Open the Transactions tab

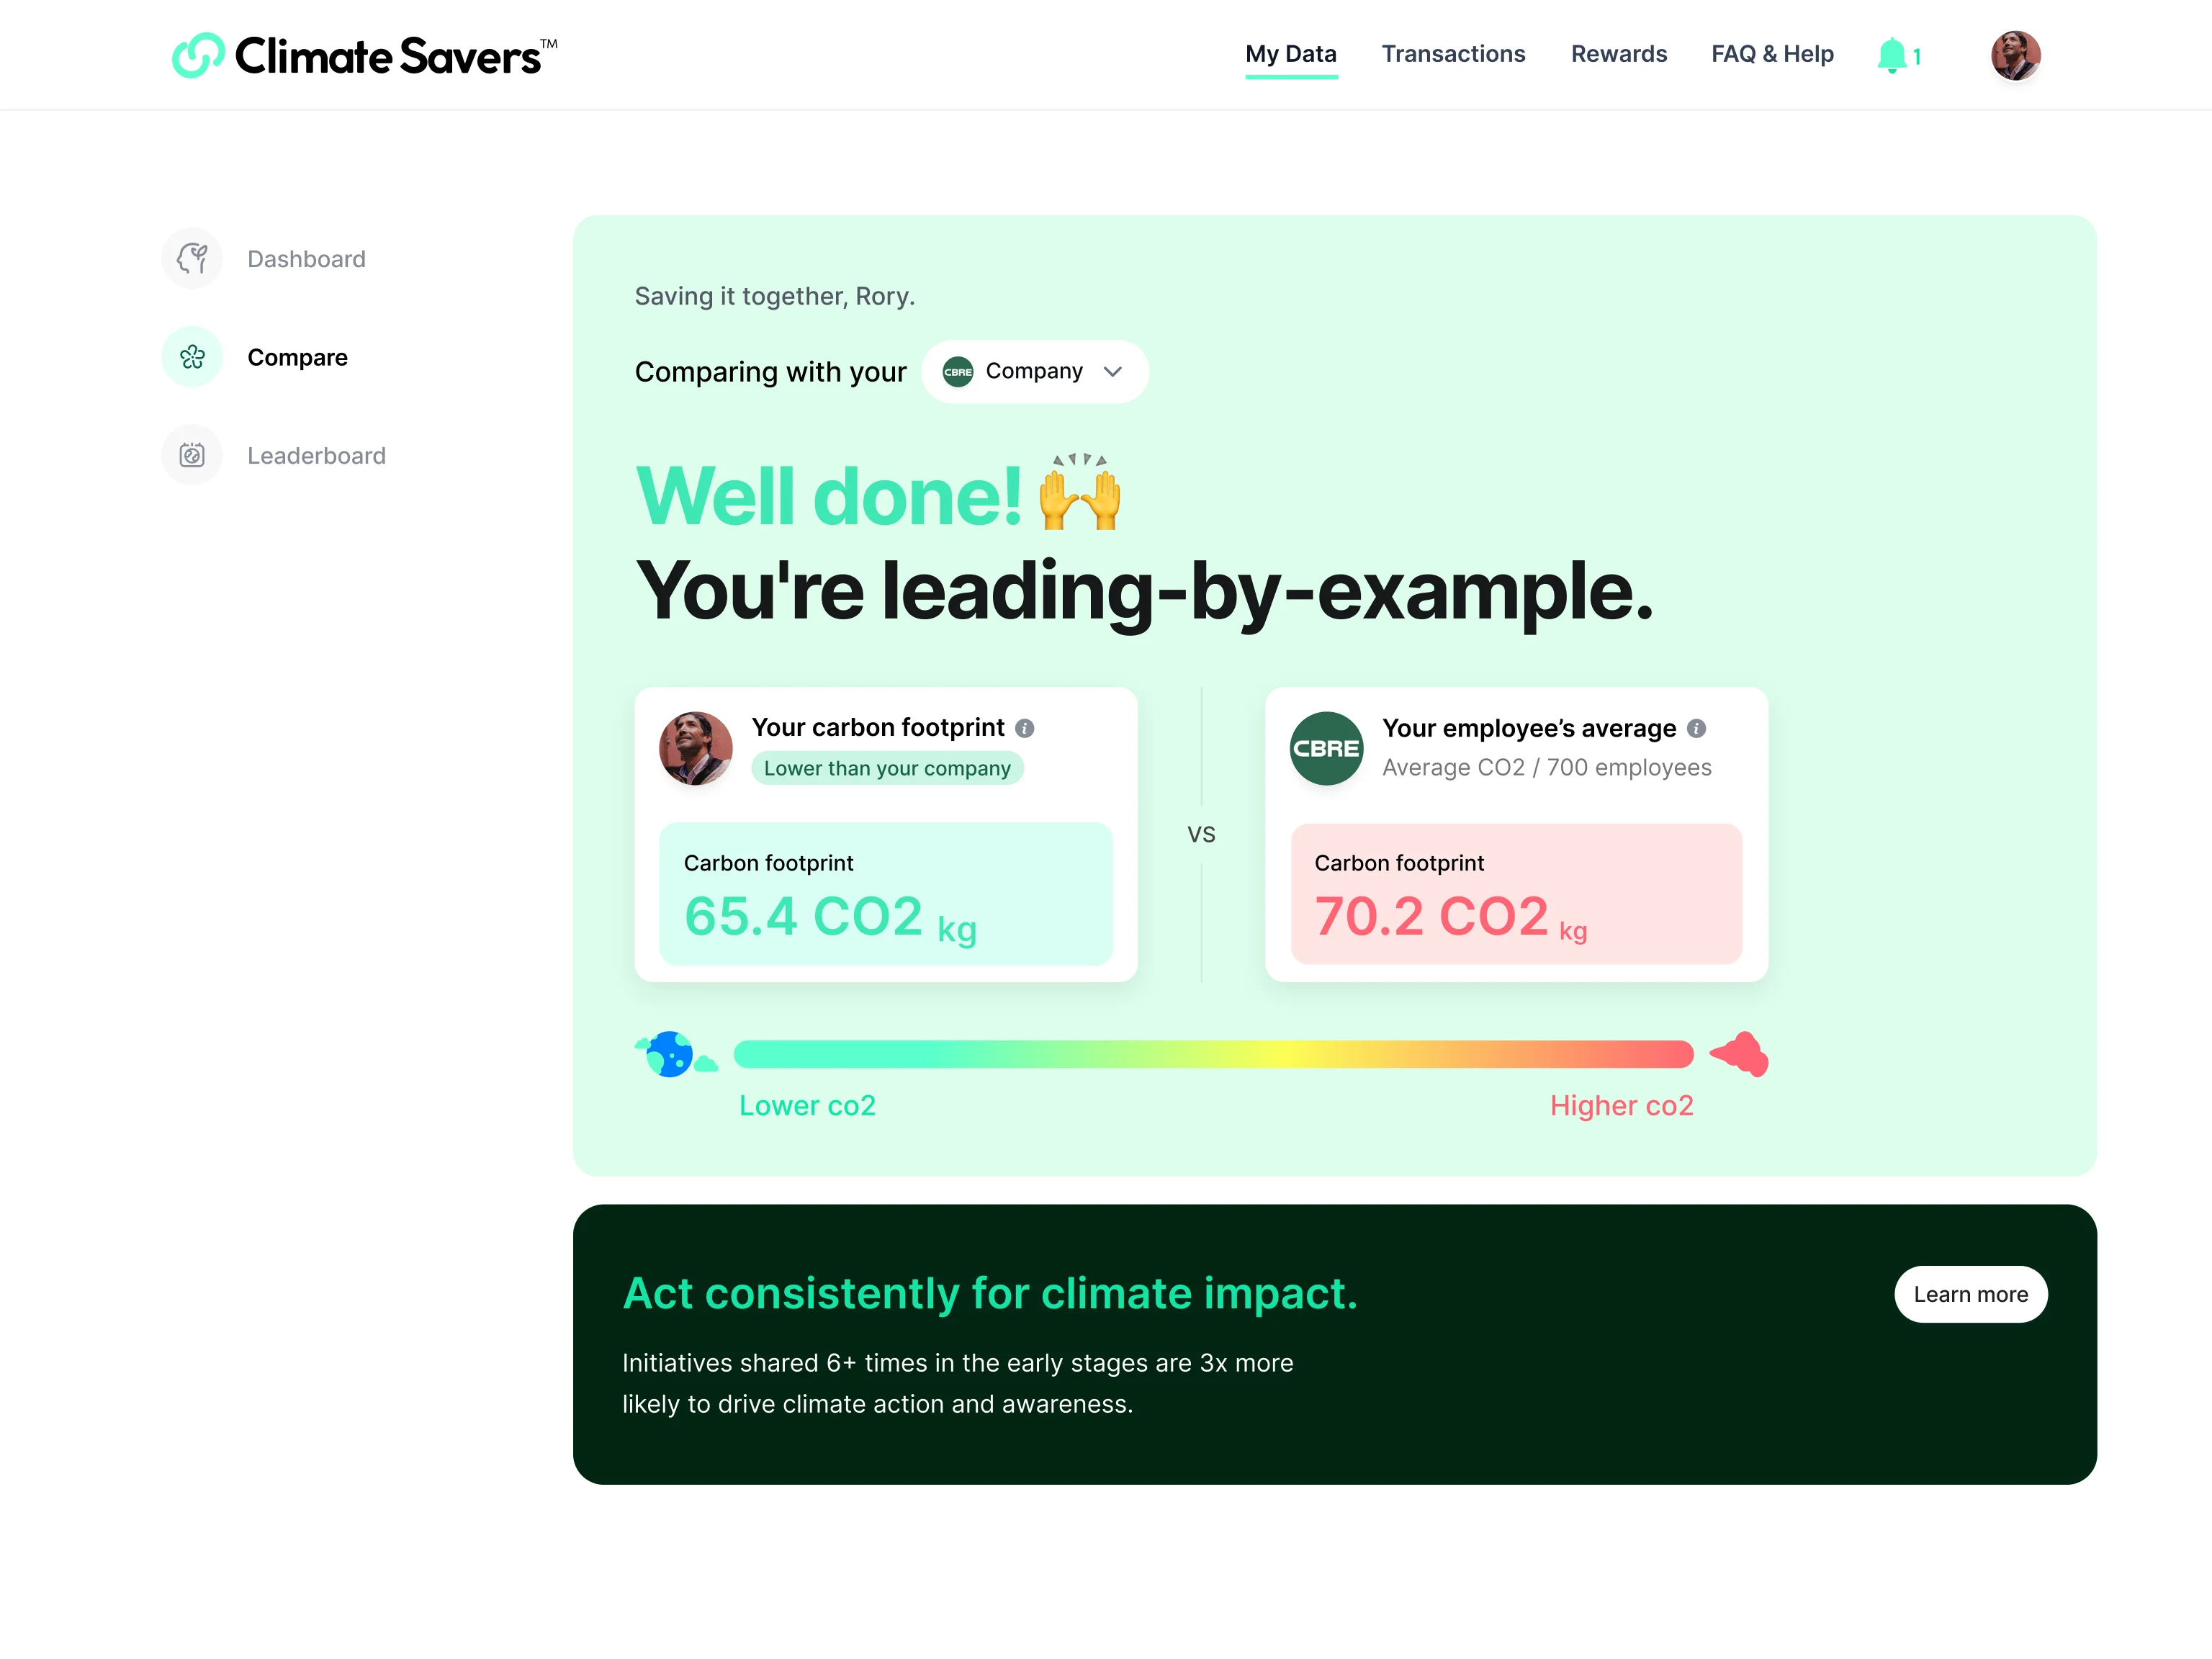(1453, 54)
